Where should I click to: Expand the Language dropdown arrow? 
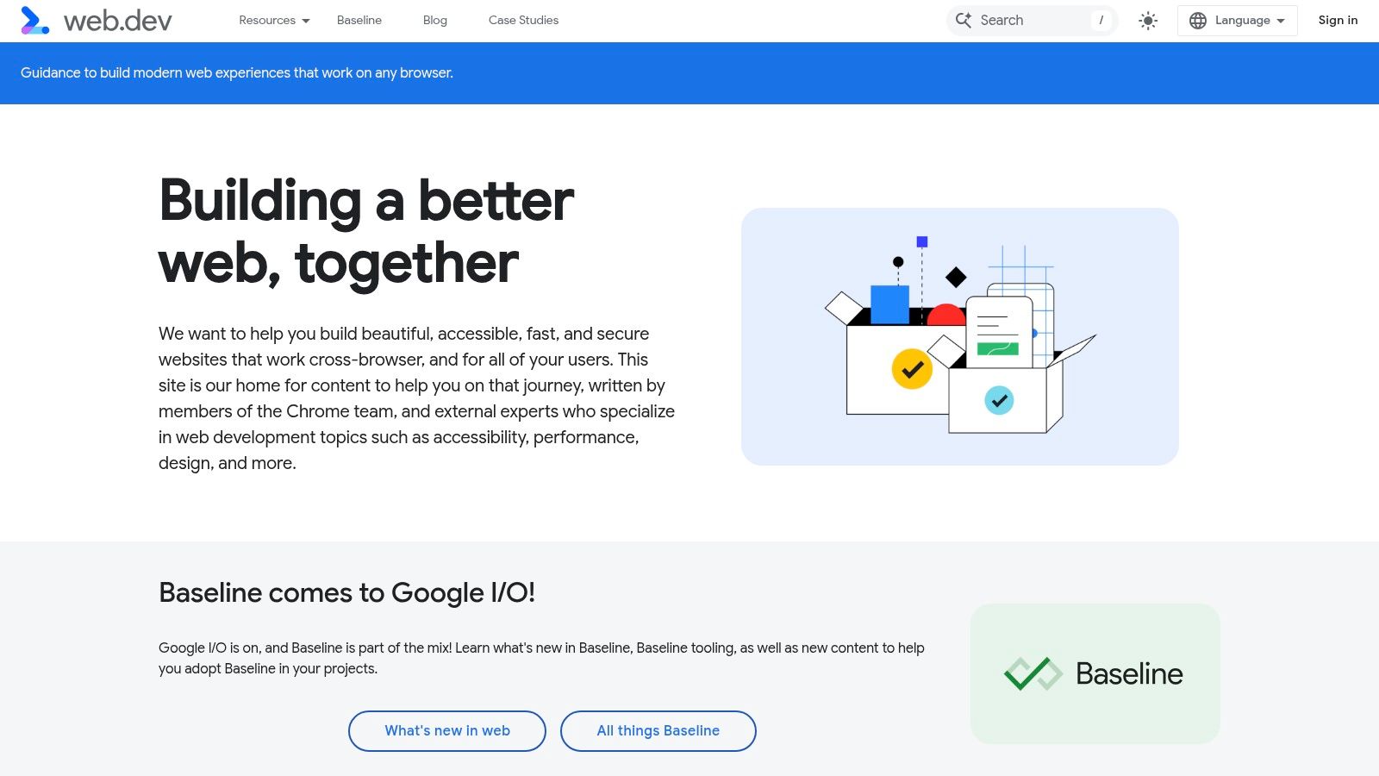(1281, 21)
